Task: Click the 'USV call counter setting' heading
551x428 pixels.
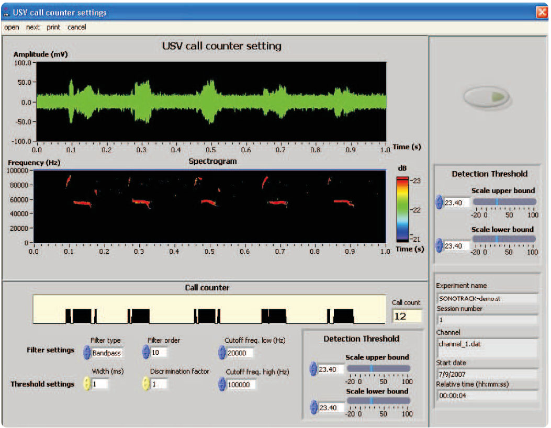Action: point(222,46)
